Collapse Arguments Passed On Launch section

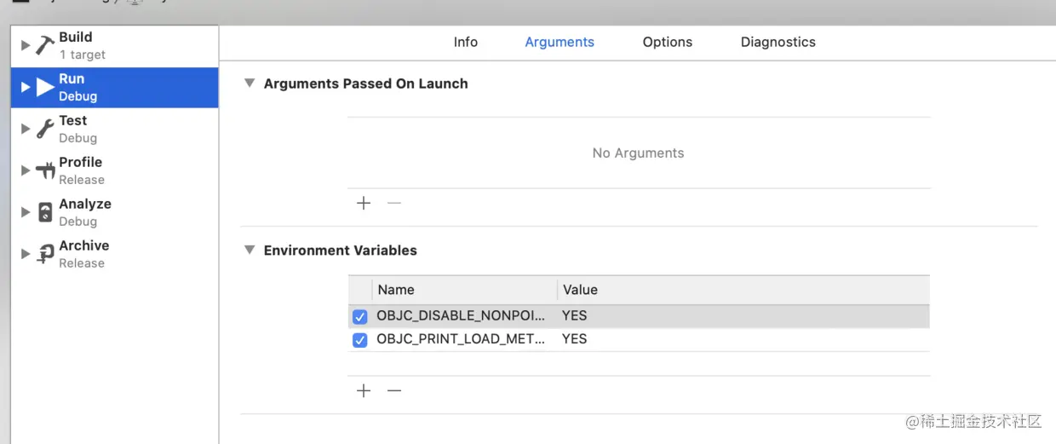coord(250,84)
